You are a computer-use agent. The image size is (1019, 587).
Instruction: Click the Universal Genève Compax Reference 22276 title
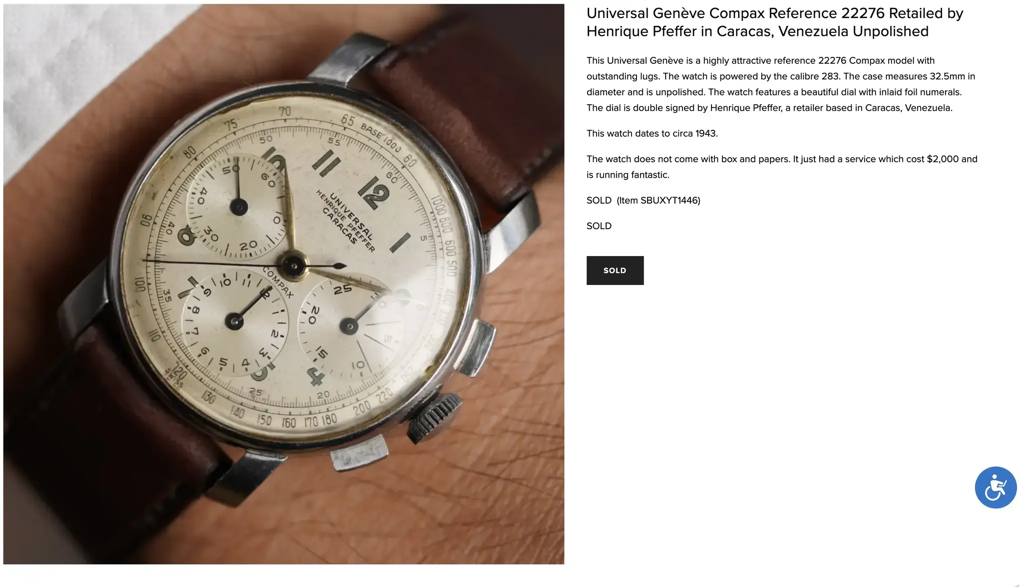pos(774,22)
